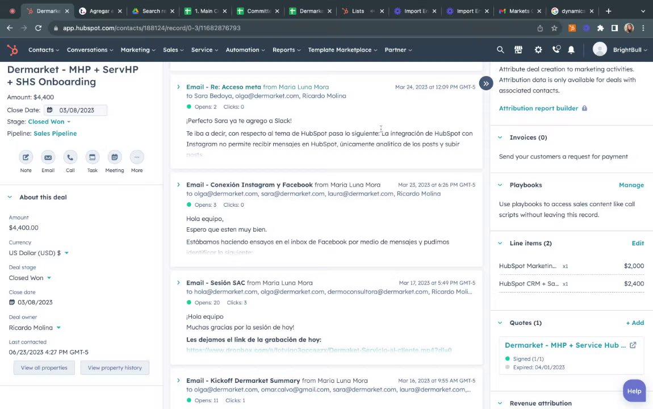Open the search magnifier in HubSpot nav
The image size is (653, 409).
click(500, 50)
